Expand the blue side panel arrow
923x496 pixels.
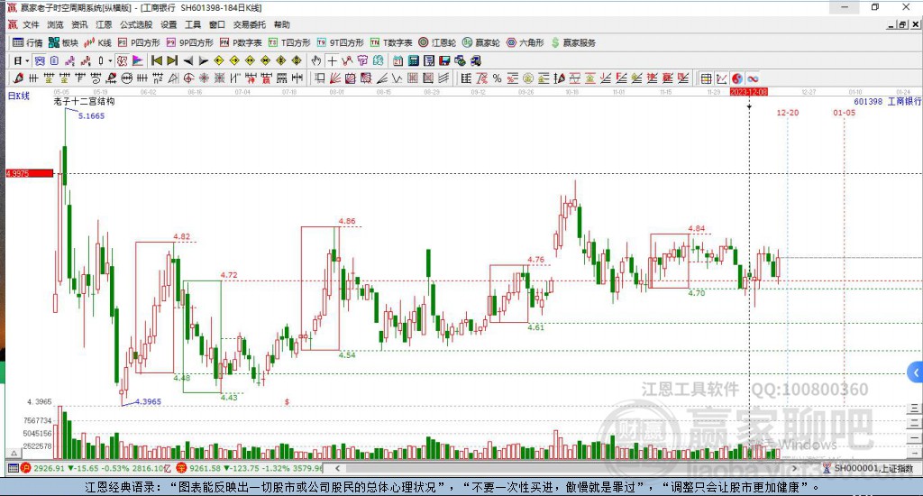pyautogui.click(x=916, y=372)
